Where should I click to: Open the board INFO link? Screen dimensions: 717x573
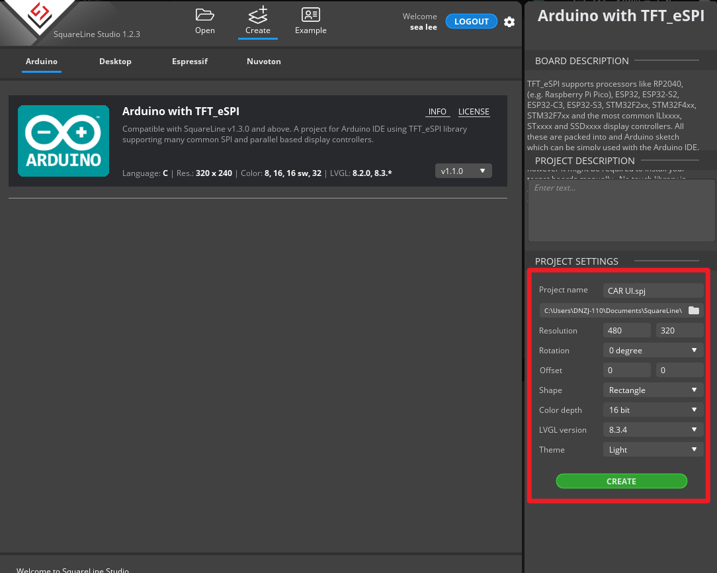click(x=437, y=112)
